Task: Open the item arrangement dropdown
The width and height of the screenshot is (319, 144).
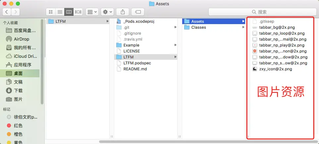Action: pos(92,12)
